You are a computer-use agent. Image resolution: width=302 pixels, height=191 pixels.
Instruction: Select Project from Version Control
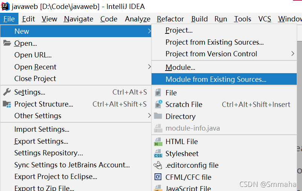224,54
